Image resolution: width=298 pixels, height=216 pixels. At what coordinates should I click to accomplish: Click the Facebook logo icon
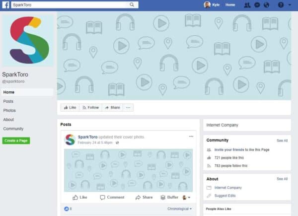5,5
